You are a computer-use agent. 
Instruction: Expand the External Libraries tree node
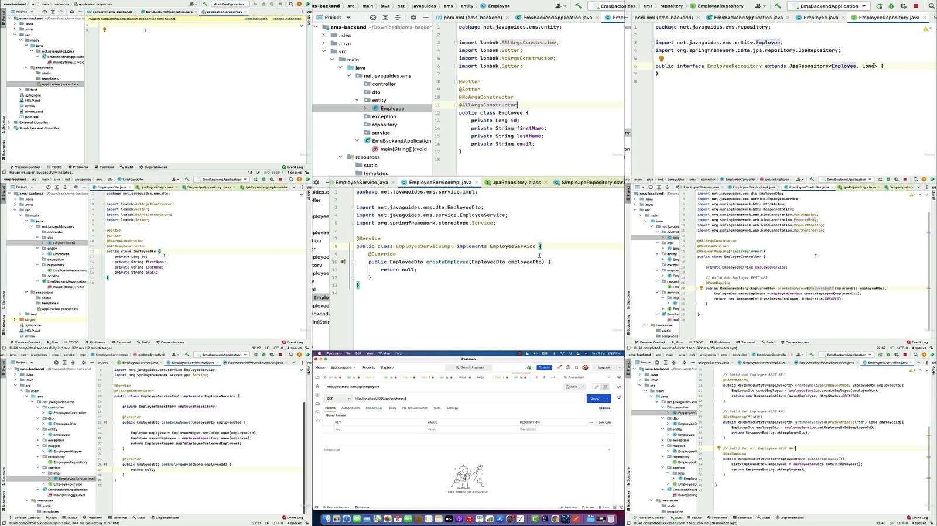pos(9,122)
